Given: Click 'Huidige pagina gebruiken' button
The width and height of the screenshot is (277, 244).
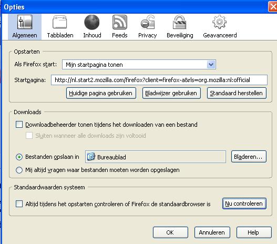Looking at the screenshot, I should (101, 93).
